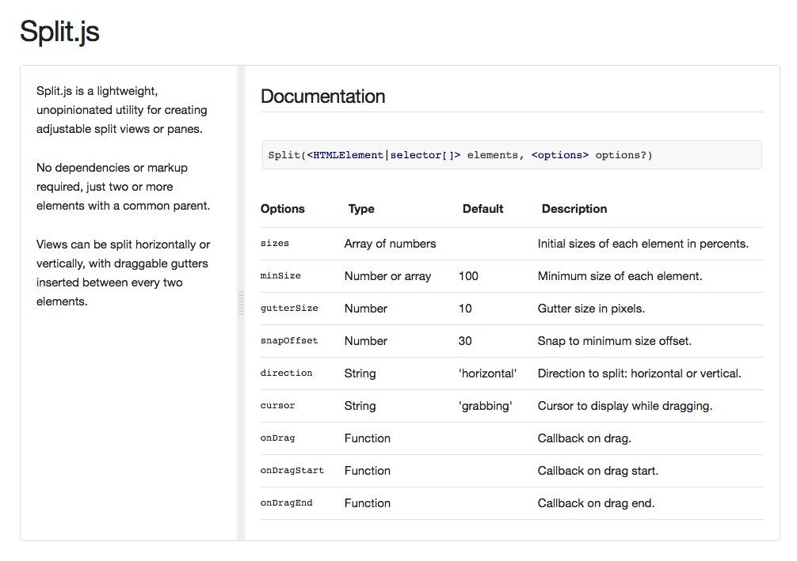Click the 'Number or array' type cell
797x561 pixels.
point(388,276)
